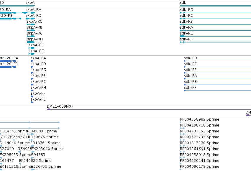Select EST RP004472737.5prime
Viewport: 251px width, 171px height.
click(x=199, y=137)
